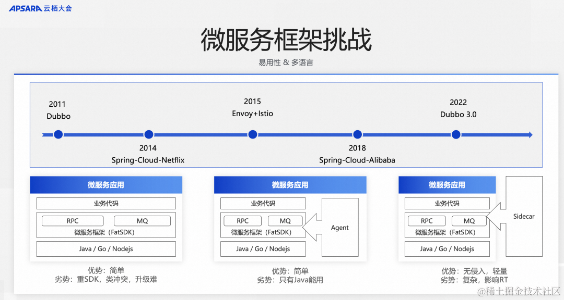Viewport: 564px width, 300px height.
Task: Click 业务代码 box next to Agent
Action: tap(263, 204)
